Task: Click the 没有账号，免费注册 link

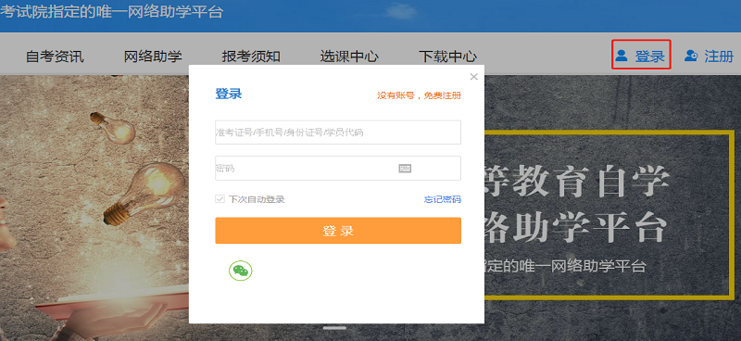Action: (419, 95)
